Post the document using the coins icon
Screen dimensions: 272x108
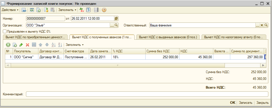[46, 10]
